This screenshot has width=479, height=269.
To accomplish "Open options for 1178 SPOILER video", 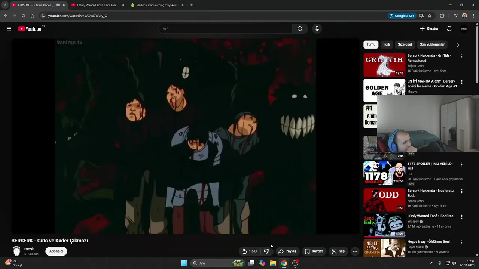I will [x=461, y=164].
